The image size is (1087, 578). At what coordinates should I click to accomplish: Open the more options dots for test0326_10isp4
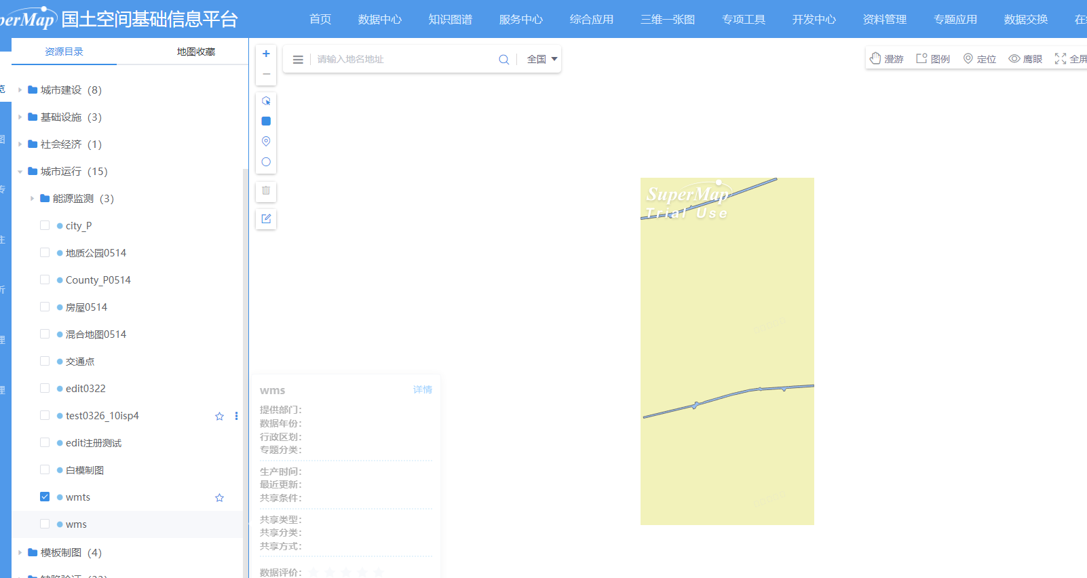[x=236, y=416]
